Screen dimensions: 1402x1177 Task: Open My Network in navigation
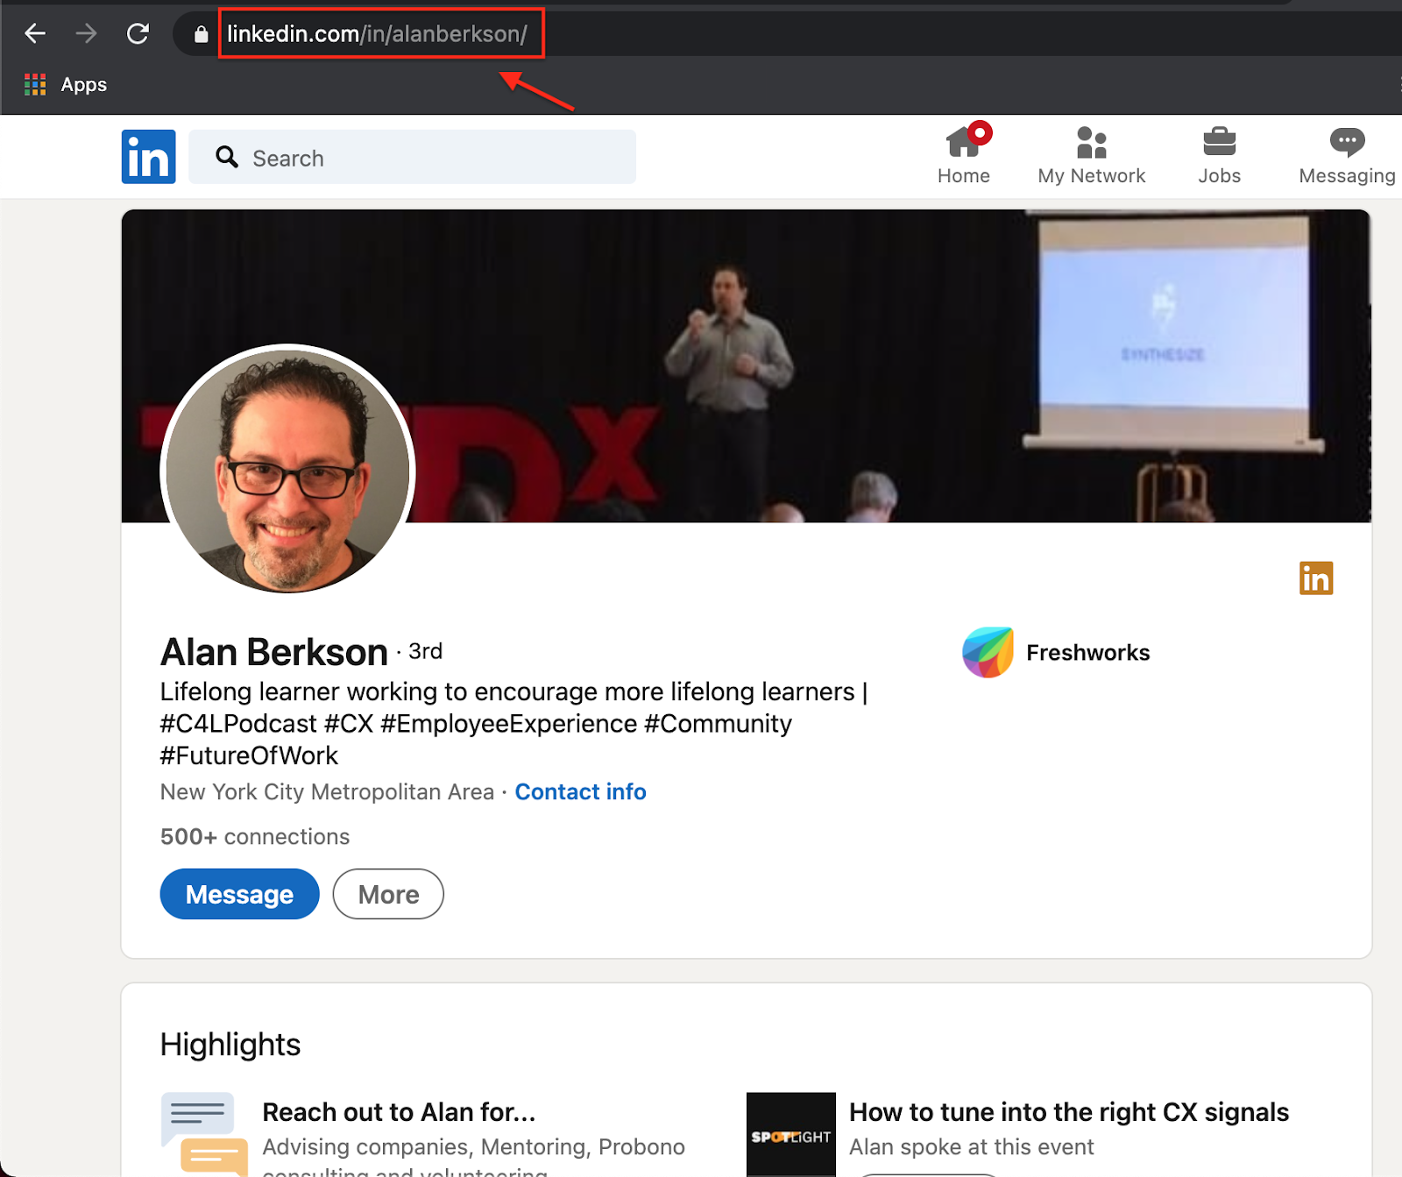click(1091, 156)
